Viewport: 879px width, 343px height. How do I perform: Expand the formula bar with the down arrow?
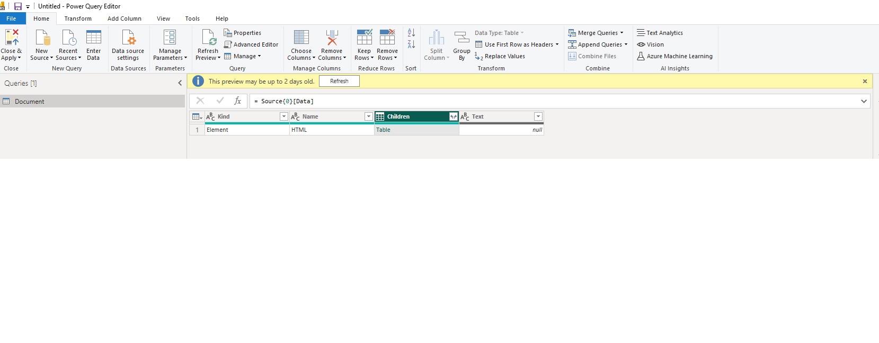pyautogui.click(x=864, y=101)
